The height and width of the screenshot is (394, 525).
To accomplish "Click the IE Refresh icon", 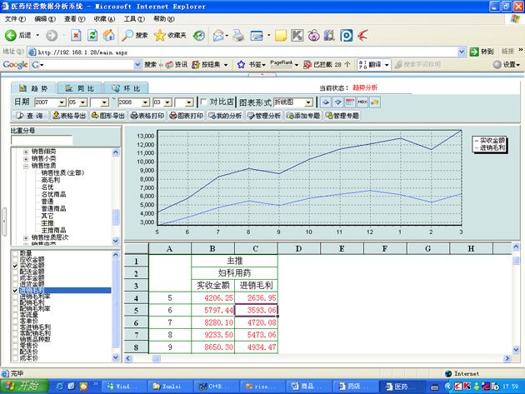I will click(92, 35).
